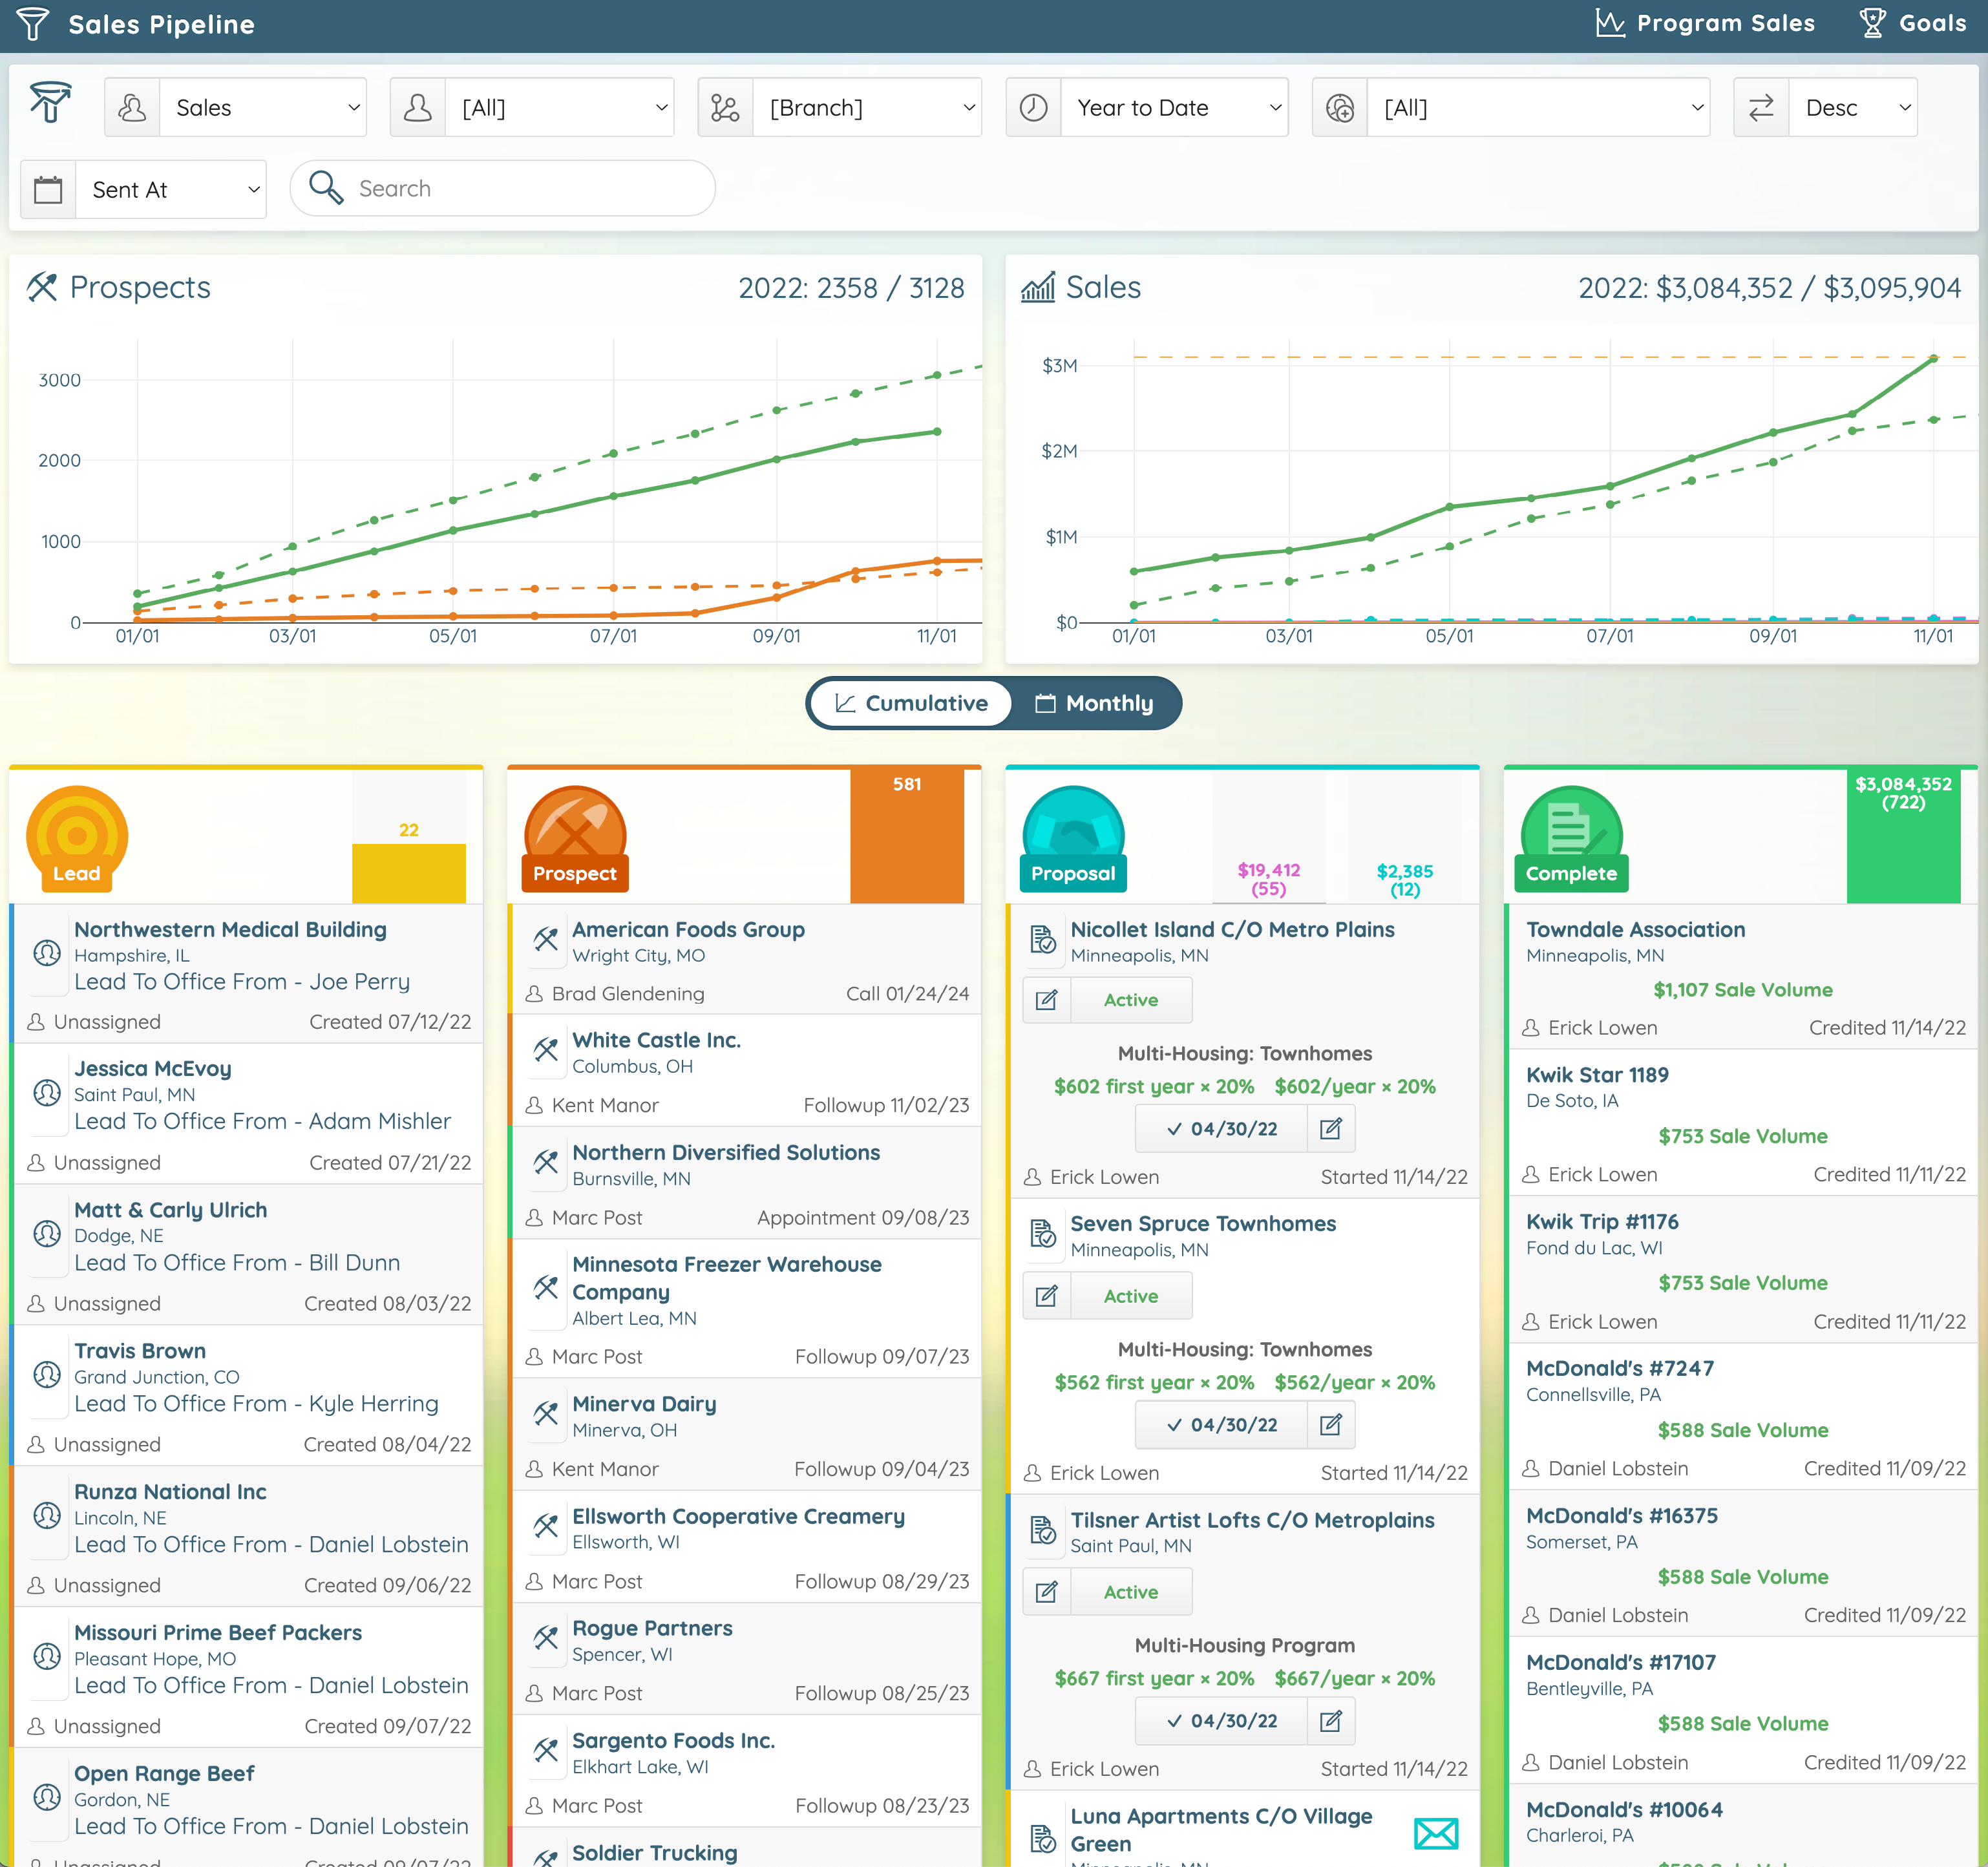Screen dimensions: 1988x1867
Task: Open Towndale Association sale
Action: [x=1636, y=929]
